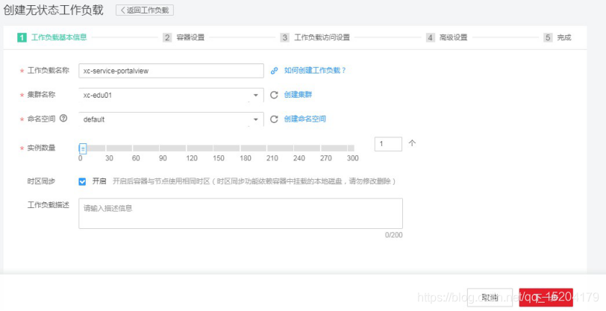The height and width of the screenshot is (311, 606).
Task: Go to step 2 容器设置
Action: (x=184, y=37)
